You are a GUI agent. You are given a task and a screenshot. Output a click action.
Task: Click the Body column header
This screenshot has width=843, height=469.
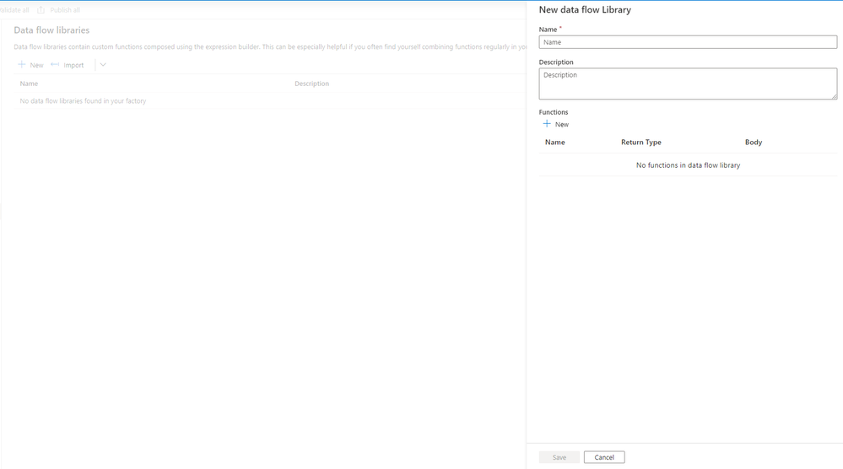[x=754, y=143]
